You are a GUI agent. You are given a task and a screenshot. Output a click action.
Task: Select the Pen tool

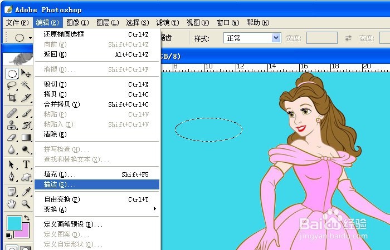12,177
